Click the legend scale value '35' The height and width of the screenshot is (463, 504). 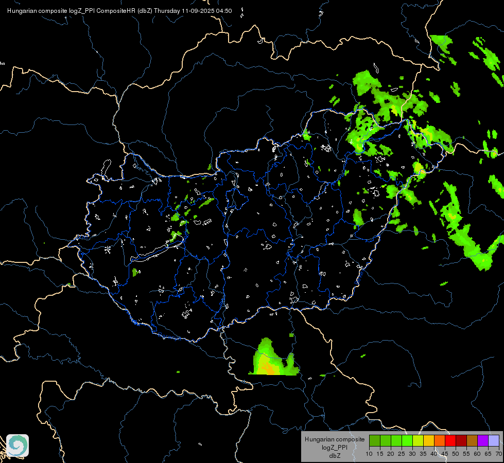pos(423,454)
